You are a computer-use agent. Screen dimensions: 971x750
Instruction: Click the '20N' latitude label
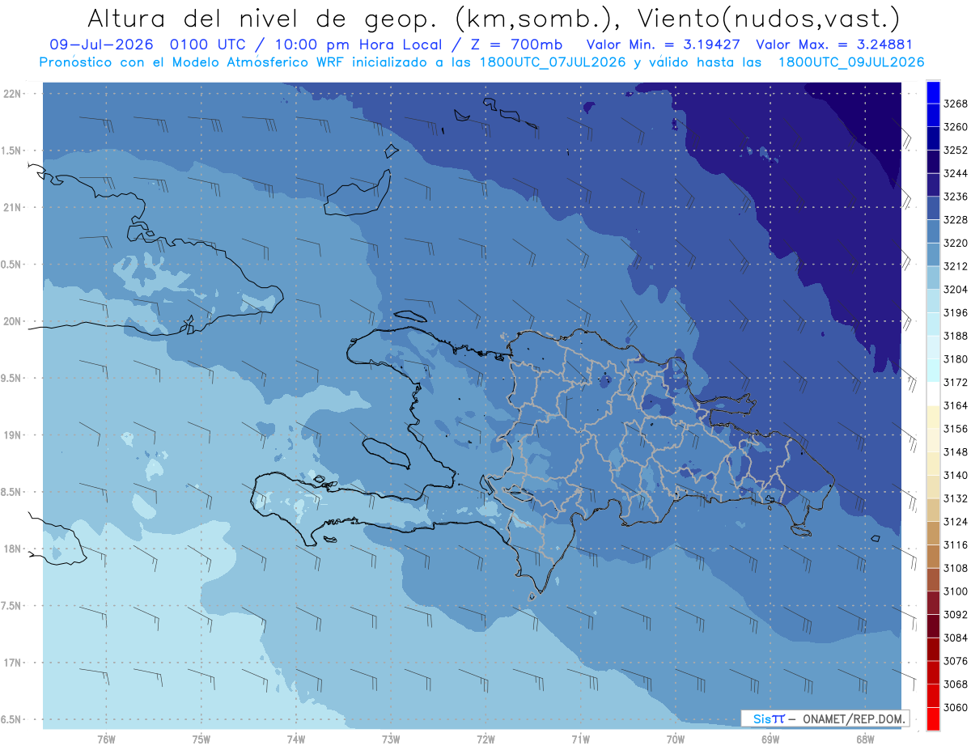click(13, 321)
